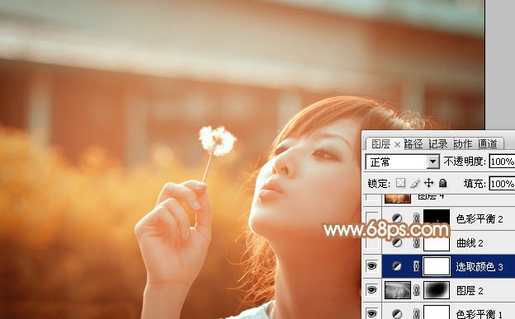Show the 色彩平衡 2 layer
The image size is (515, 319).
click(x=371, y=218)
